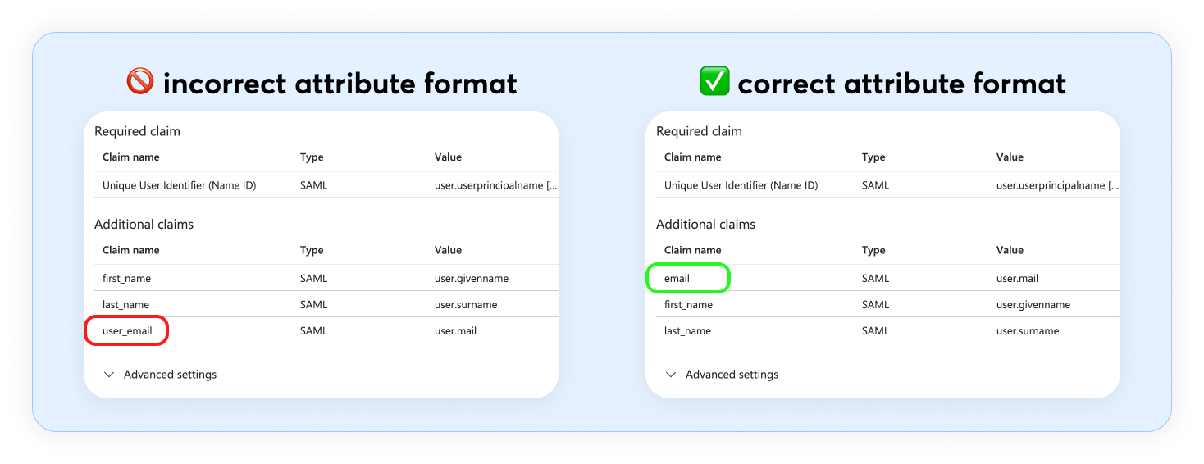Select the green-outlined email claim
This screenshot has height=464, width=1204.
677,279
